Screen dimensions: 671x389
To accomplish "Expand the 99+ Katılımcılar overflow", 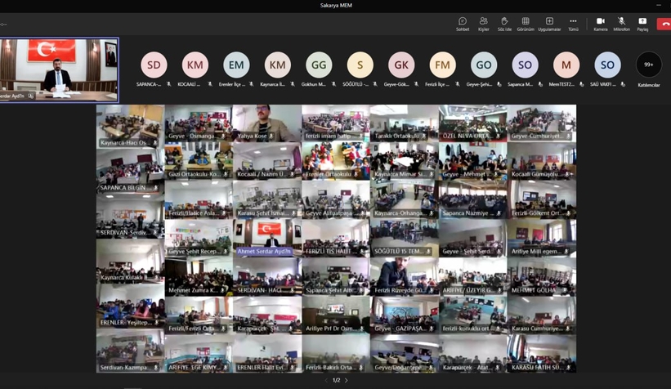I will click(x=648, y=65).
